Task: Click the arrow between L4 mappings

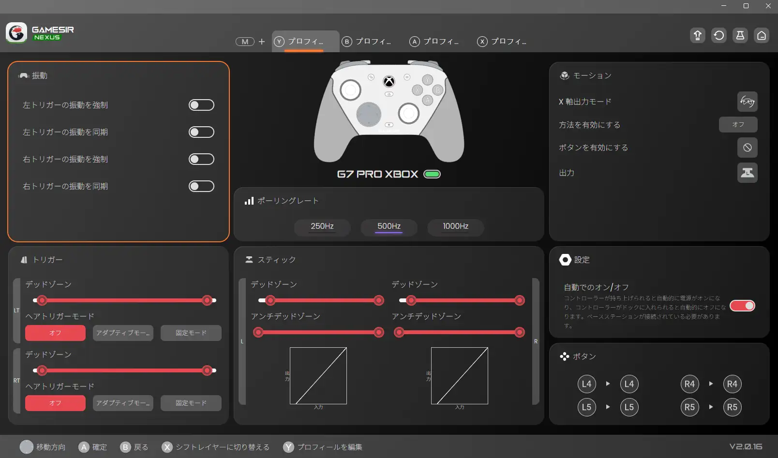Action: click(608, 384)
